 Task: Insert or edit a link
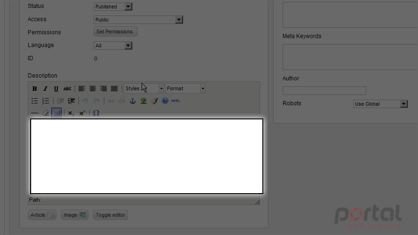(110, 101)
